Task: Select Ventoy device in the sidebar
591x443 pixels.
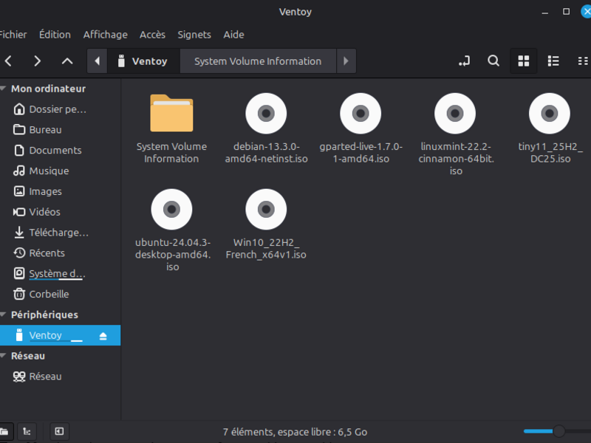Action: [x=61, y=335]
